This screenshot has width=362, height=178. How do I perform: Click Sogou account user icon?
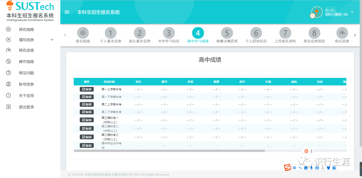point(323,168)
